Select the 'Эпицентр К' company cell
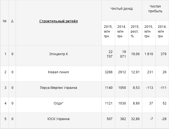Image resolution: width=169 pixels, height=129 pixels. (58, 54)
